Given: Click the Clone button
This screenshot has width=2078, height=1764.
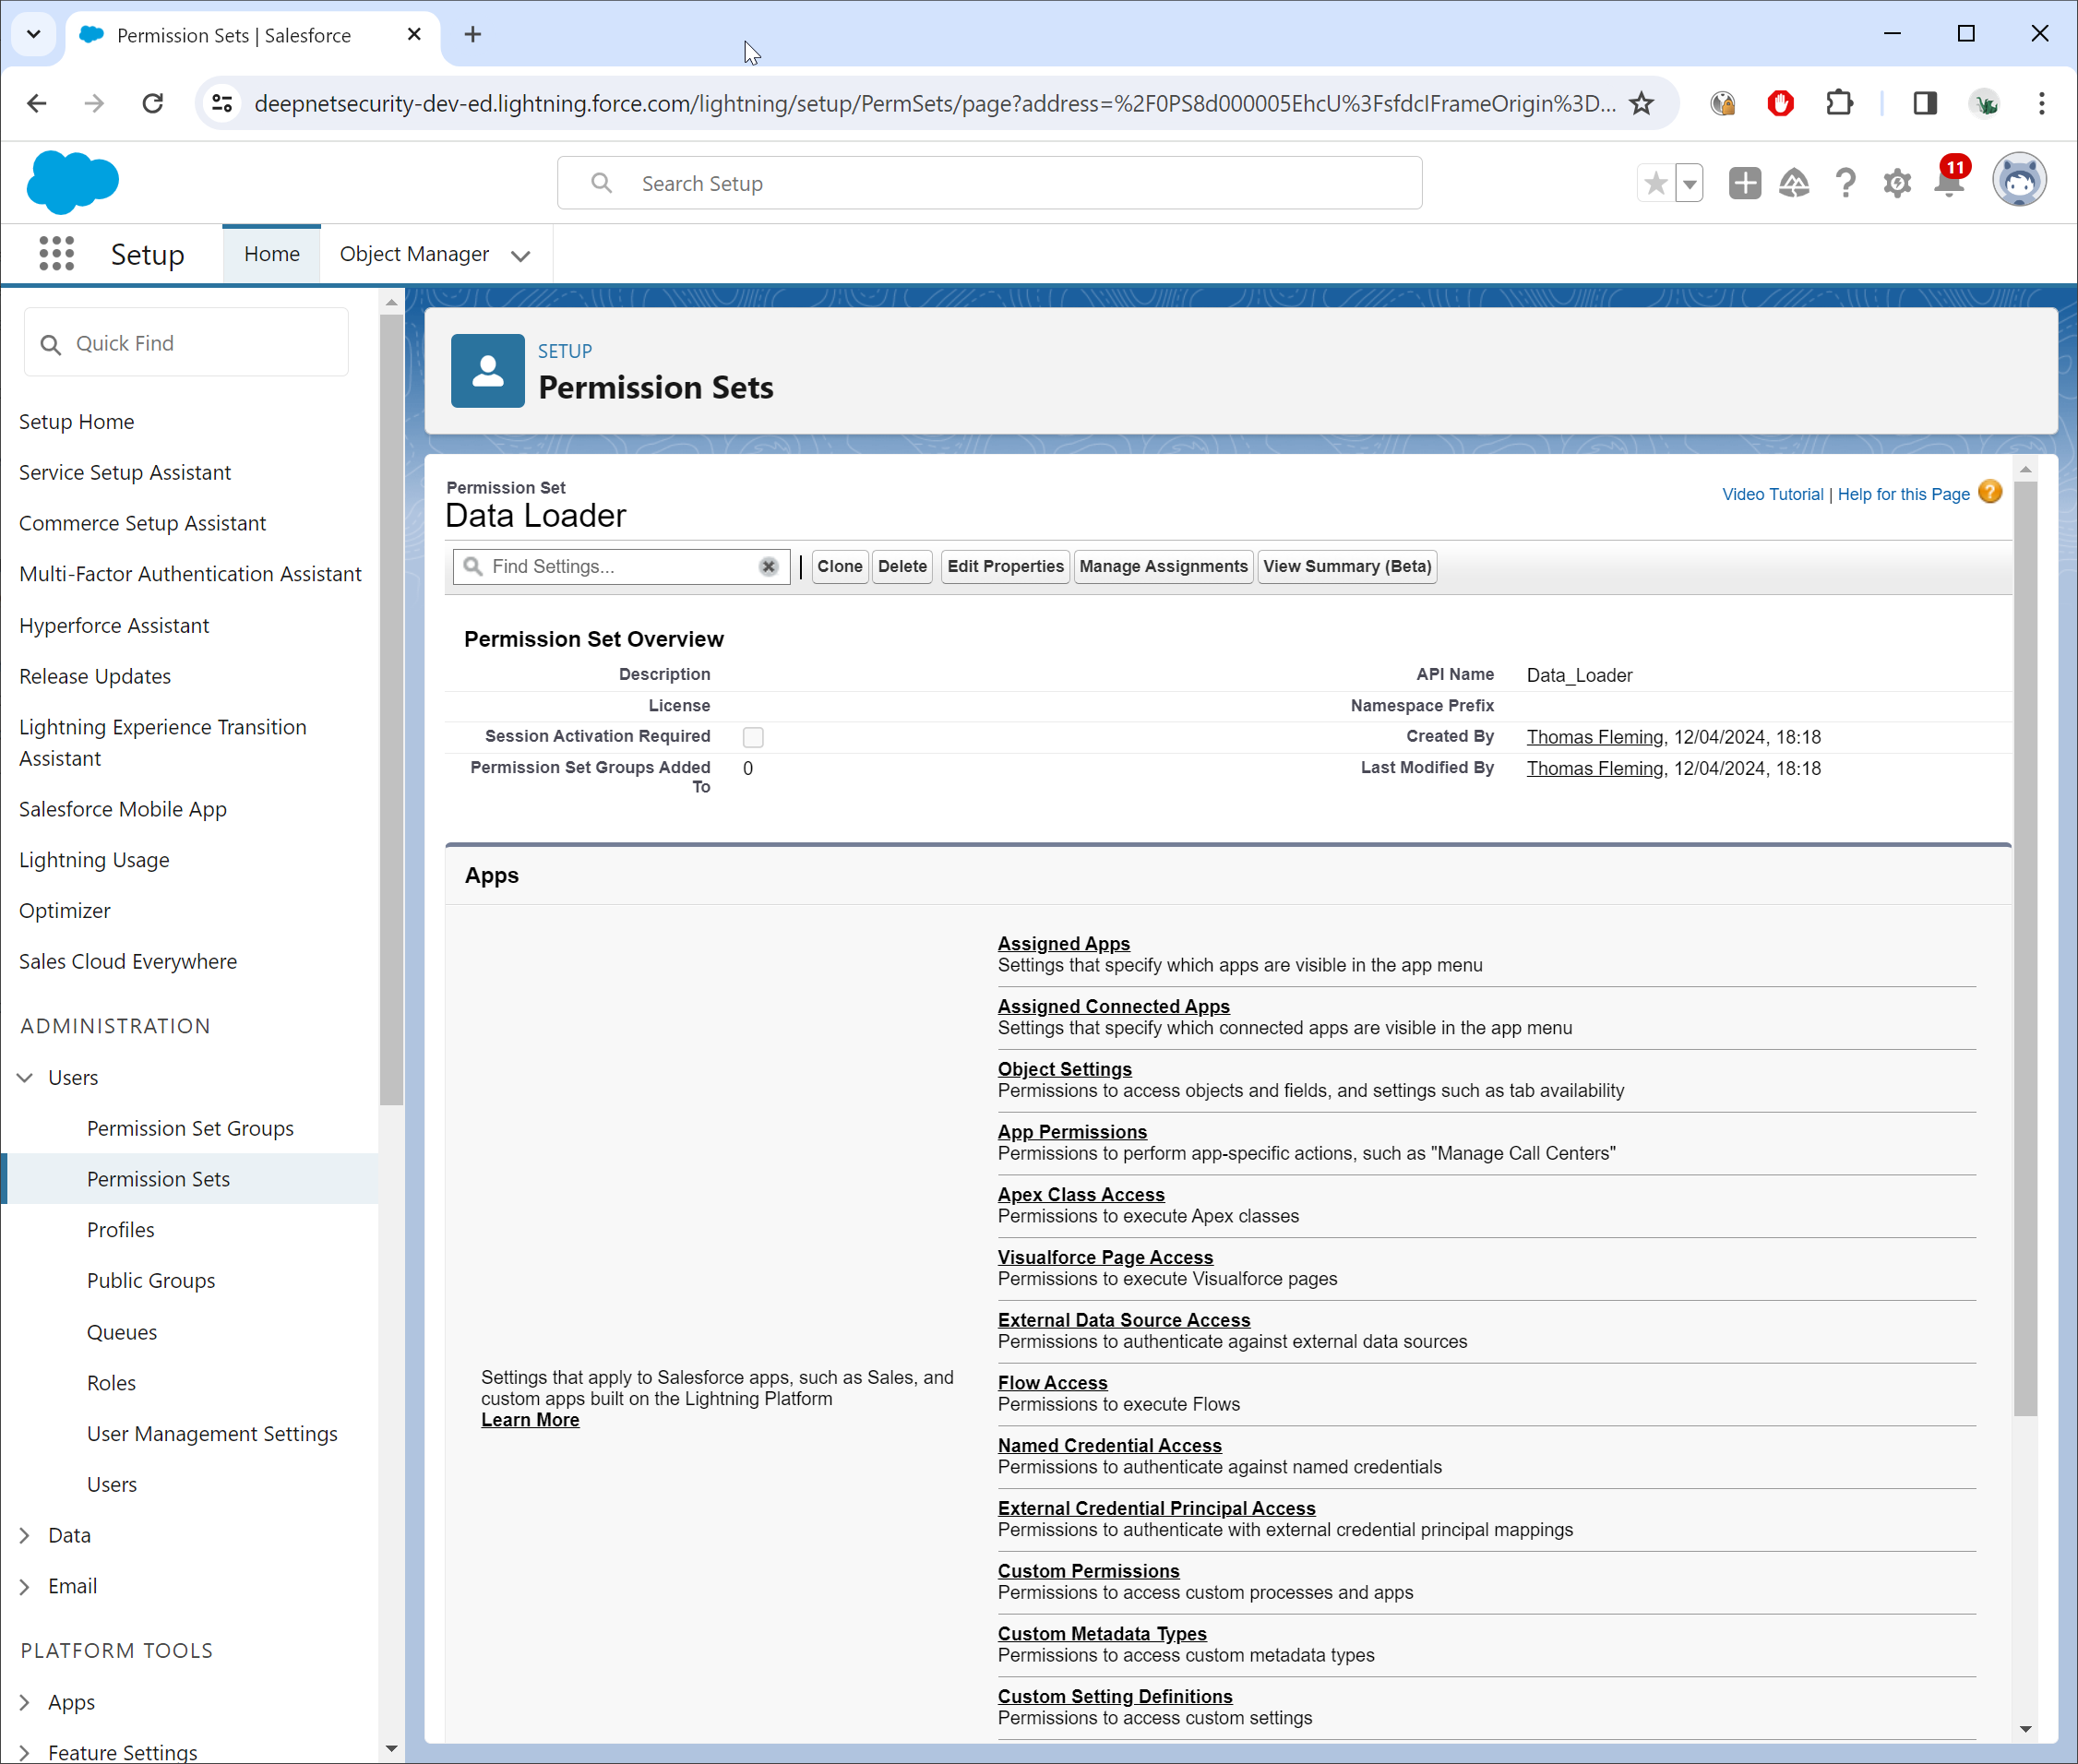Looking at the screenshot, I should pos(839,567).
